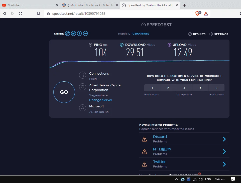Click IP address 20.46.165.85

tap(99, 112)
